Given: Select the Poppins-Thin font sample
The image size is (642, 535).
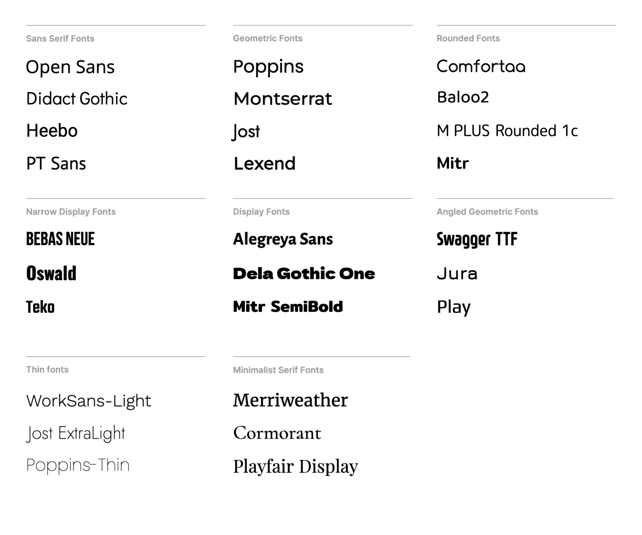Looking at the screenshot, I should [78, 466].
